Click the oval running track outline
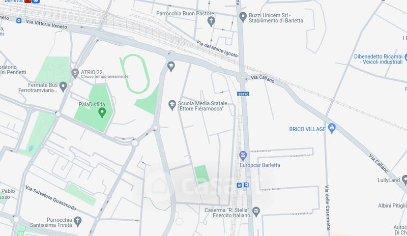Viewport: 407px width, 236px height. pos(135,74)
